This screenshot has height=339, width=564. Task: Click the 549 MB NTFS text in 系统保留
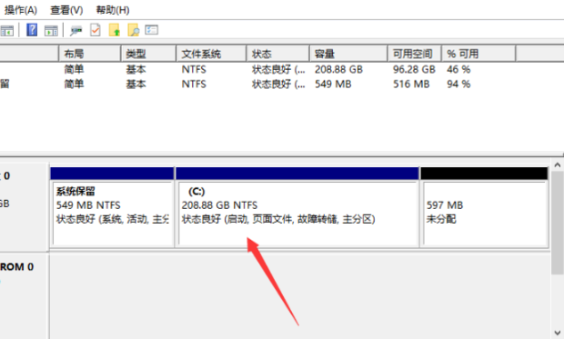click(x=88, y=205)
